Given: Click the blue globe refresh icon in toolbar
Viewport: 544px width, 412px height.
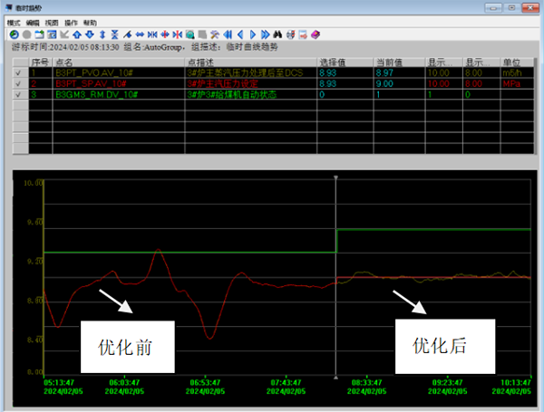Looking at the screenshot, I should point(12,34).
